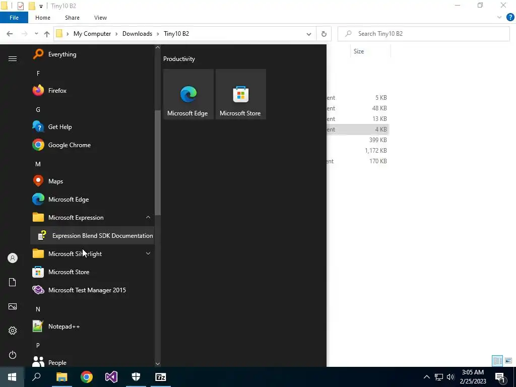
Task: Open Quick Access Toolbar customize dropdown
Action: (41, 6)
